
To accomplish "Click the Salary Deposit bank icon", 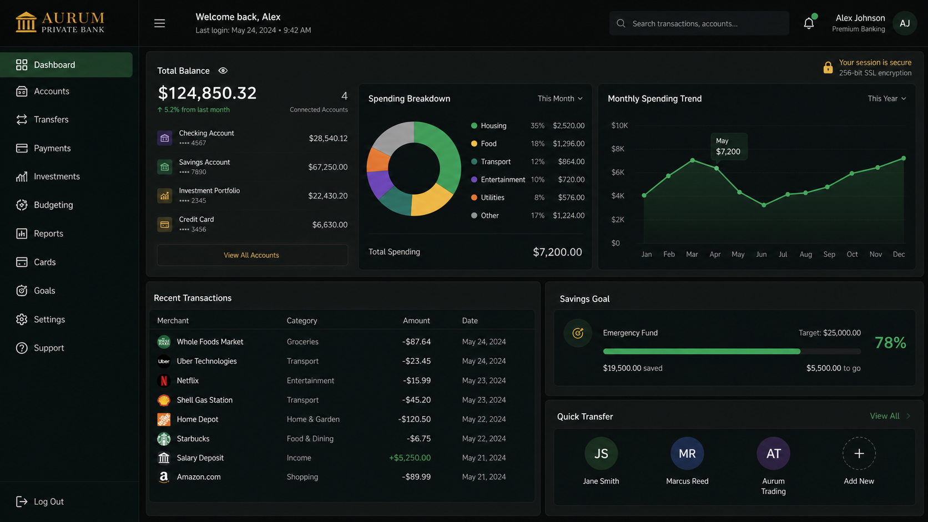I will tap(164, 458).
